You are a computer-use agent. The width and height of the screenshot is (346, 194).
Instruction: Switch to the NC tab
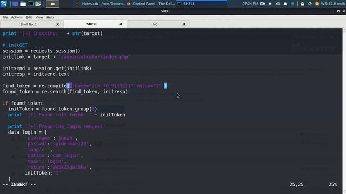pyautogui.click(x=155, y=24)
